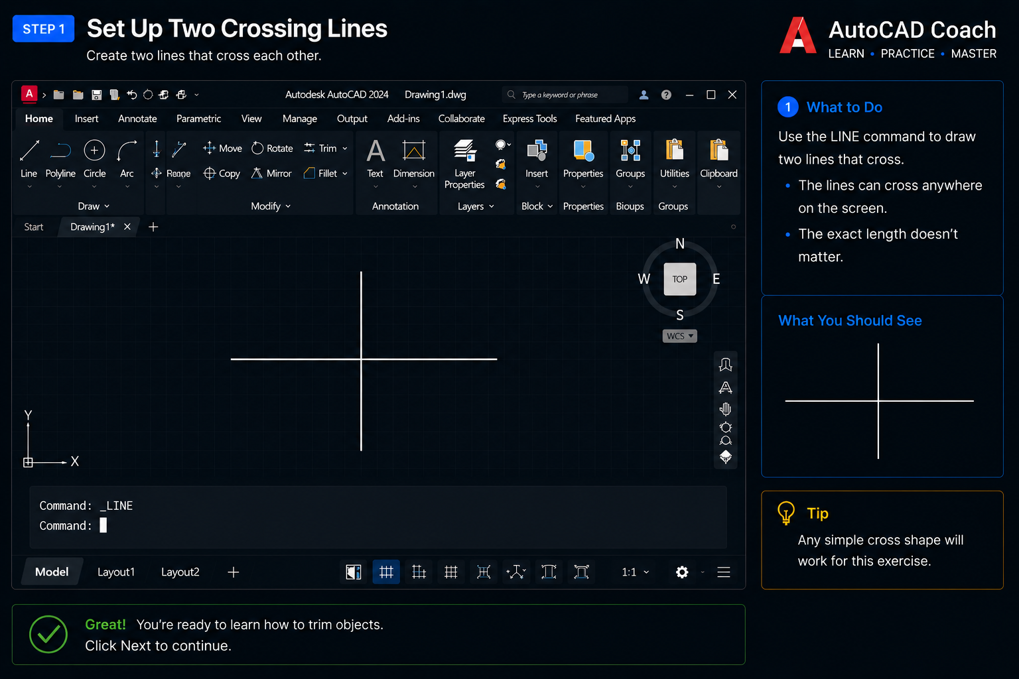Screen dimensions: 1019x679
Task: Click the Help question mark icon
Action: coord(666,95)
